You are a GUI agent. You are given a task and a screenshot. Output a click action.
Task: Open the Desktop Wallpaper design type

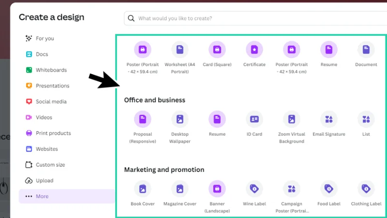tap(180, 119)
